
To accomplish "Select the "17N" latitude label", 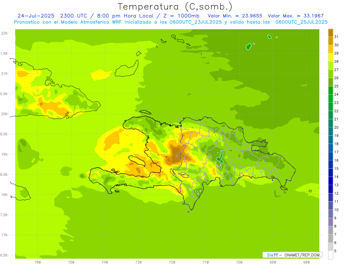I will pyautogui.click(x=4, y=235).
